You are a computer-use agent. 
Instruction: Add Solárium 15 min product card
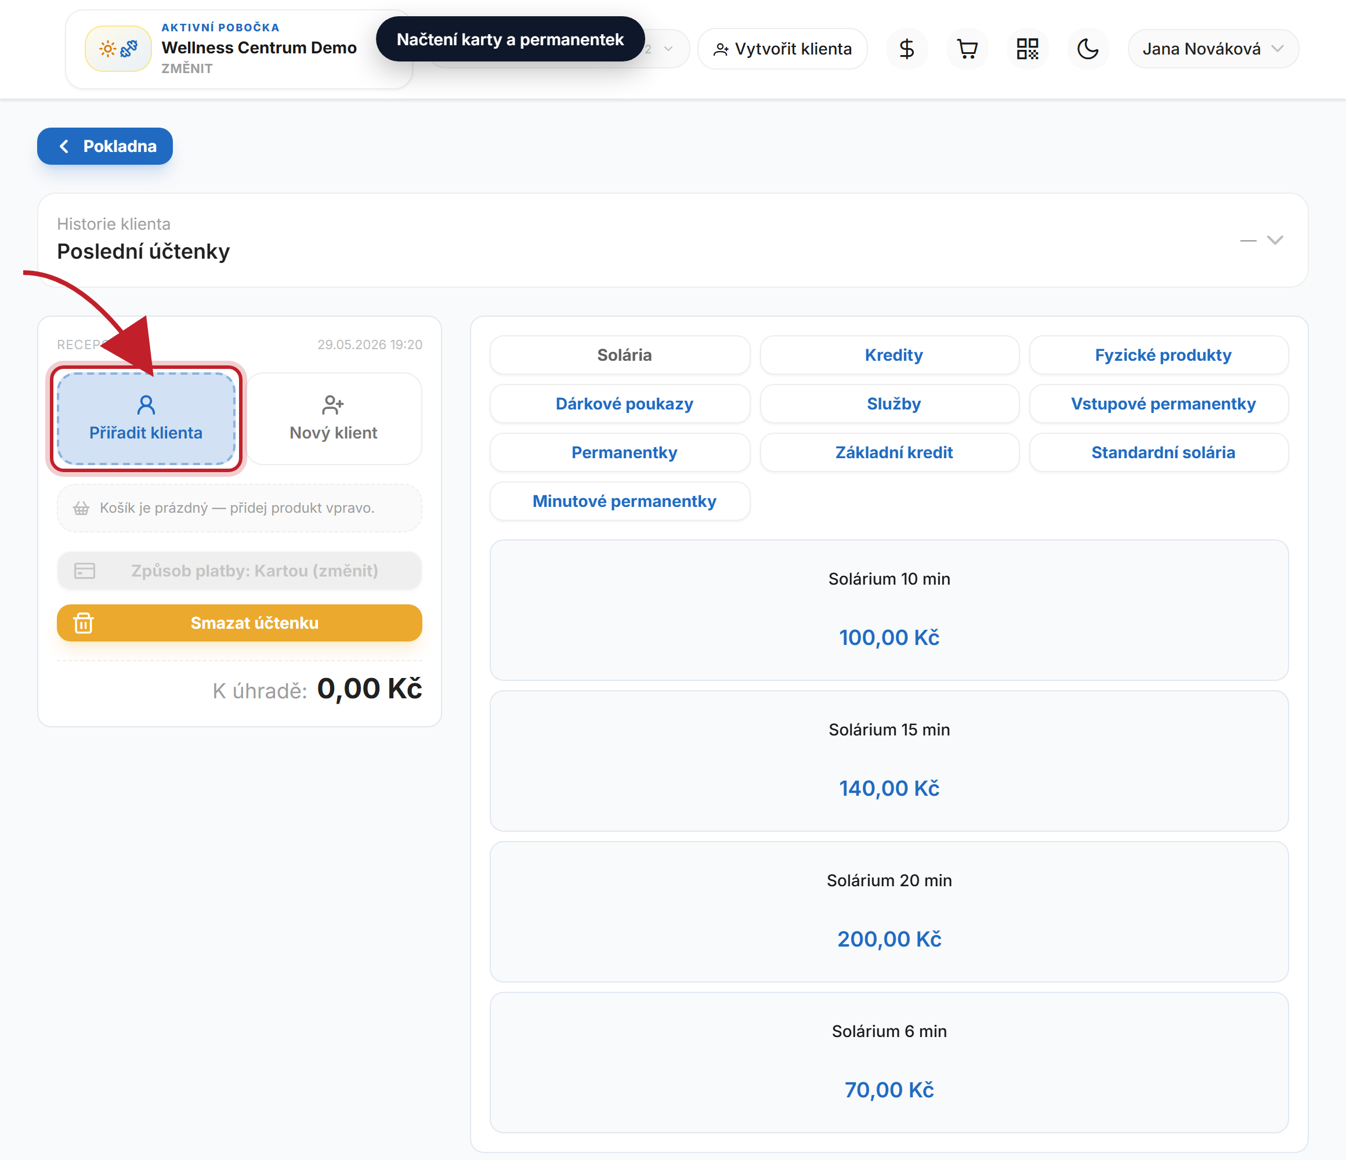(x=889, y=761)
